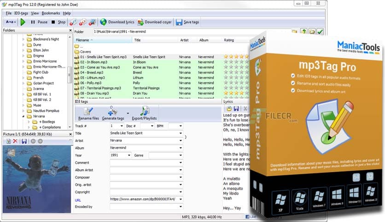The width and height of the screenshot is (385, 222).
Task: Open the Track # dropdown
Action: coord(122,126)
